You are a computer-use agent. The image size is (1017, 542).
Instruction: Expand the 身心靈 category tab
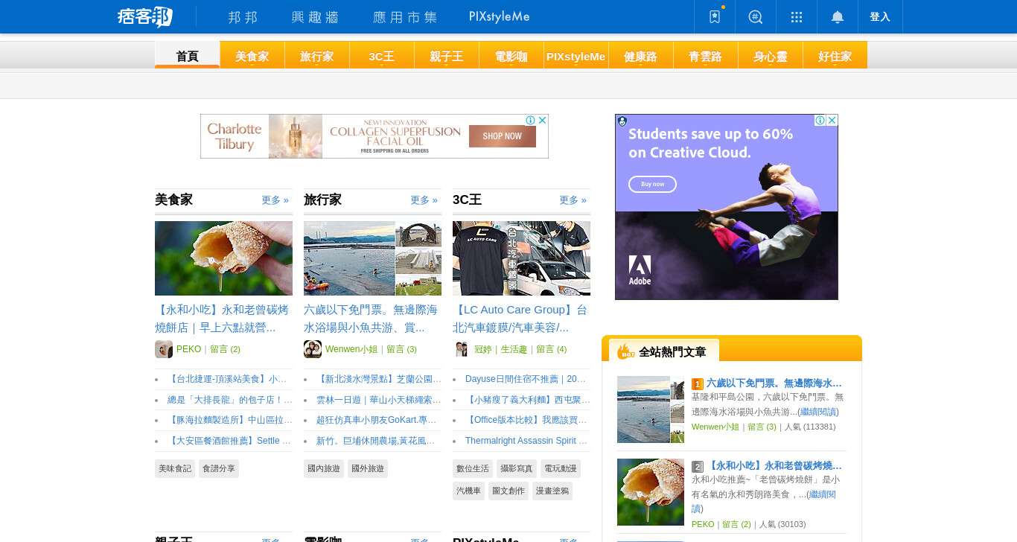[x=770, y=55]
